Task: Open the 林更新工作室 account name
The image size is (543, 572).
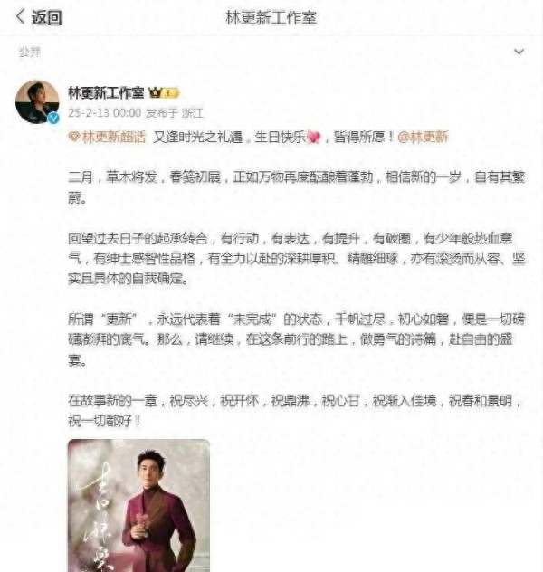Action: [x=106, y=93]
